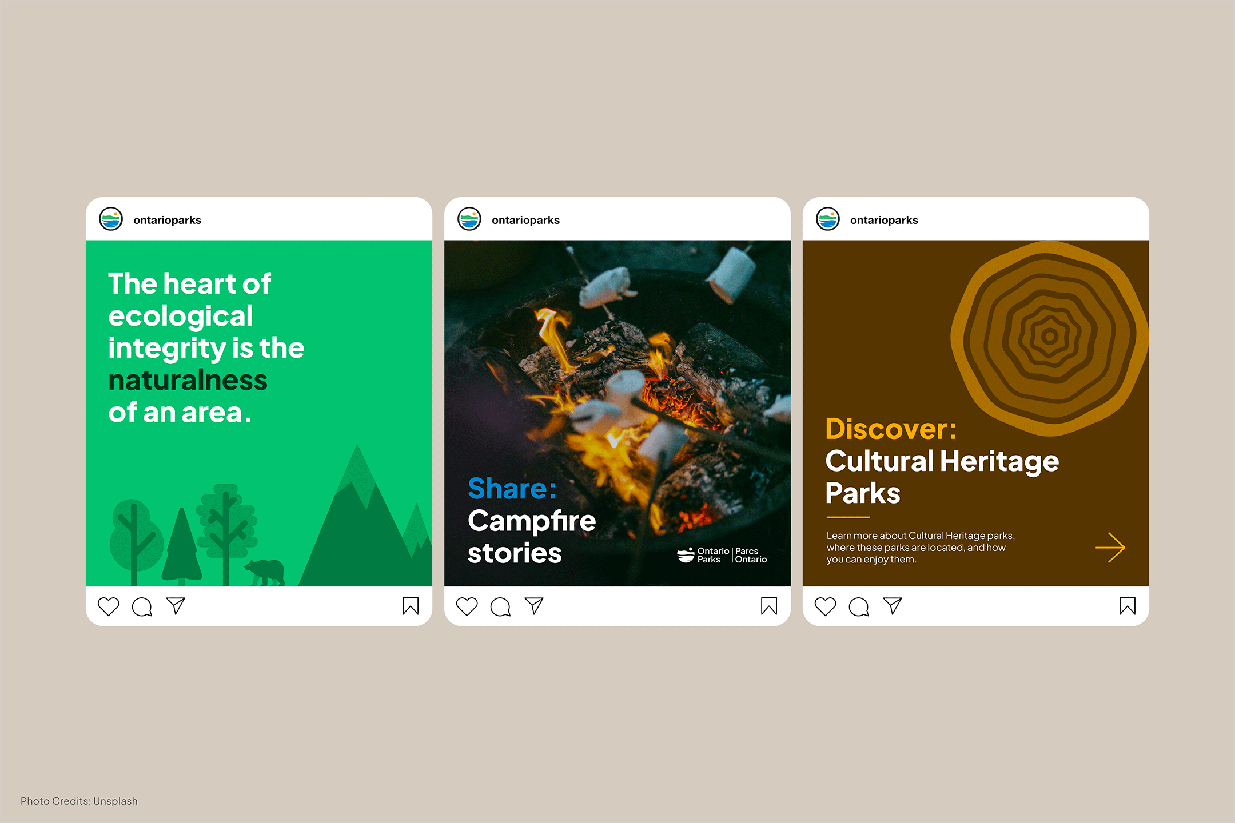The height and width of the screenshot is (823, 1235).
Task: Open ontarioparks username on campfire post
Action: point(525,220)
